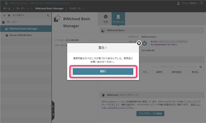Image resolution: width=206 pixels, height=123 pixels.
Task: Click the 他のGRAPHISOFT IDで有効化 link
Action: [164, 45]
